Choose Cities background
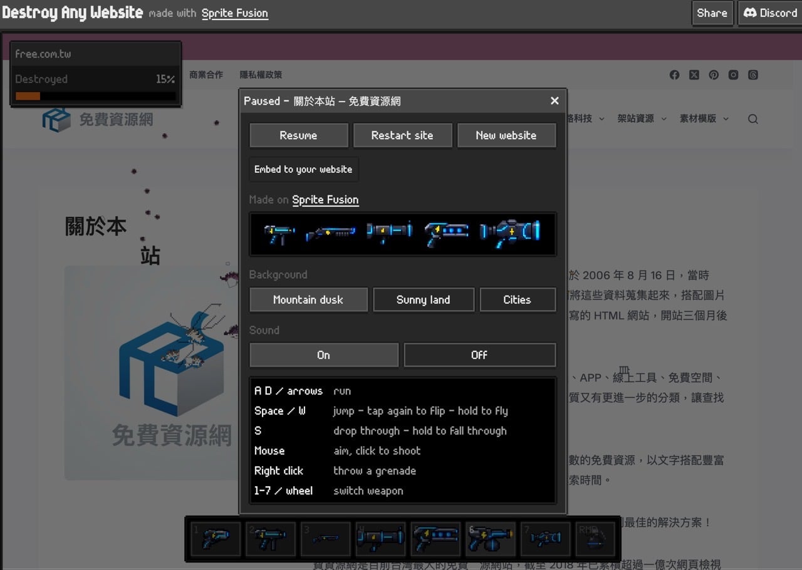The width and height of the screenshot is (802, 570). point(518,299)
